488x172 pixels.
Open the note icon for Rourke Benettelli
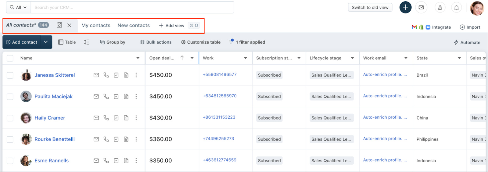(126, 139)
